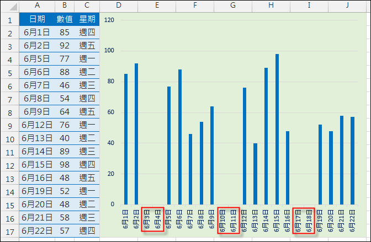This screenshot has width=371, height=242.
Task: Select column I header
Action: [309, 6]
